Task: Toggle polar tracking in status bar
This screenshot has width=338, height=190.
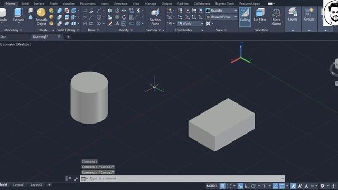Action: 253,186
